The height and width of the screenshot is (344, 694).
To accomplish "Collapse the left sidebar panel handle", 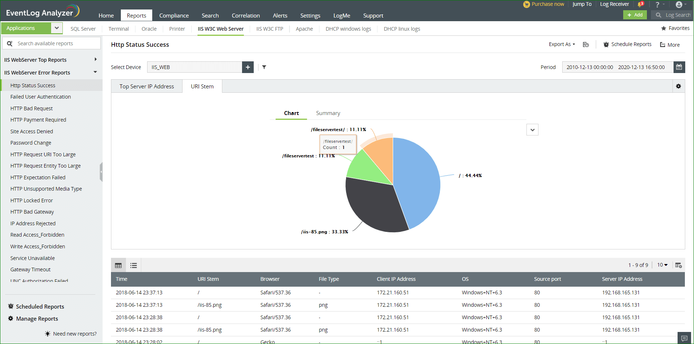I will pos(101,172).
